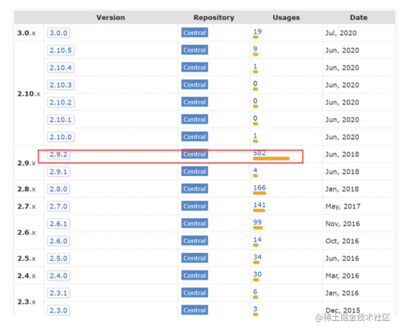The image size is (400, 332).
Task: Open the 3 usages link for 2.3.0
Action: coord(255,309)
